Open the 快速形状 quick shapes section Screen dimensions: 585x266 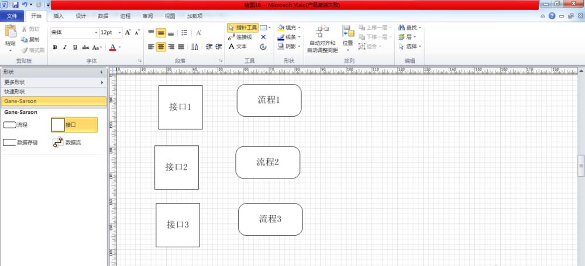(53, 92)
